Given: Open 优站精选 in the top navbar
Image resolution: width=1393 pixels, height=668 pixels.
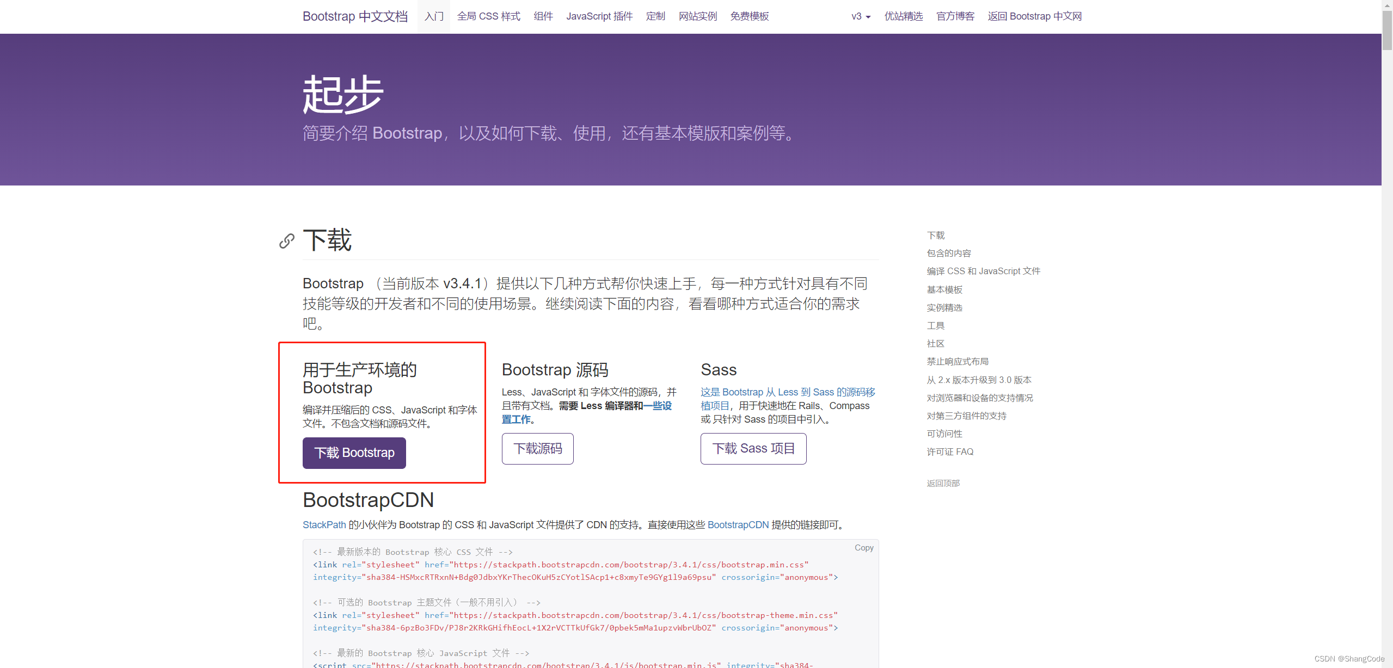Looking at the screenshot, I should point(904,16).
